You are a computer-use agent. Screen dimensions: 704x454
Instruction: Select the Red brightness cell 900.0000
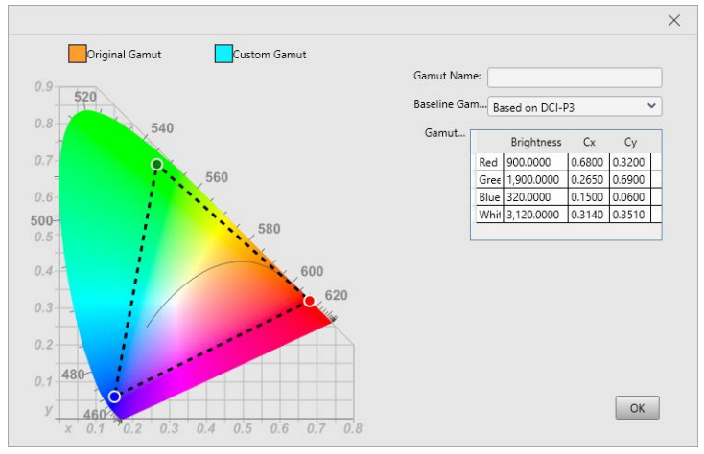tap(535, 162)
